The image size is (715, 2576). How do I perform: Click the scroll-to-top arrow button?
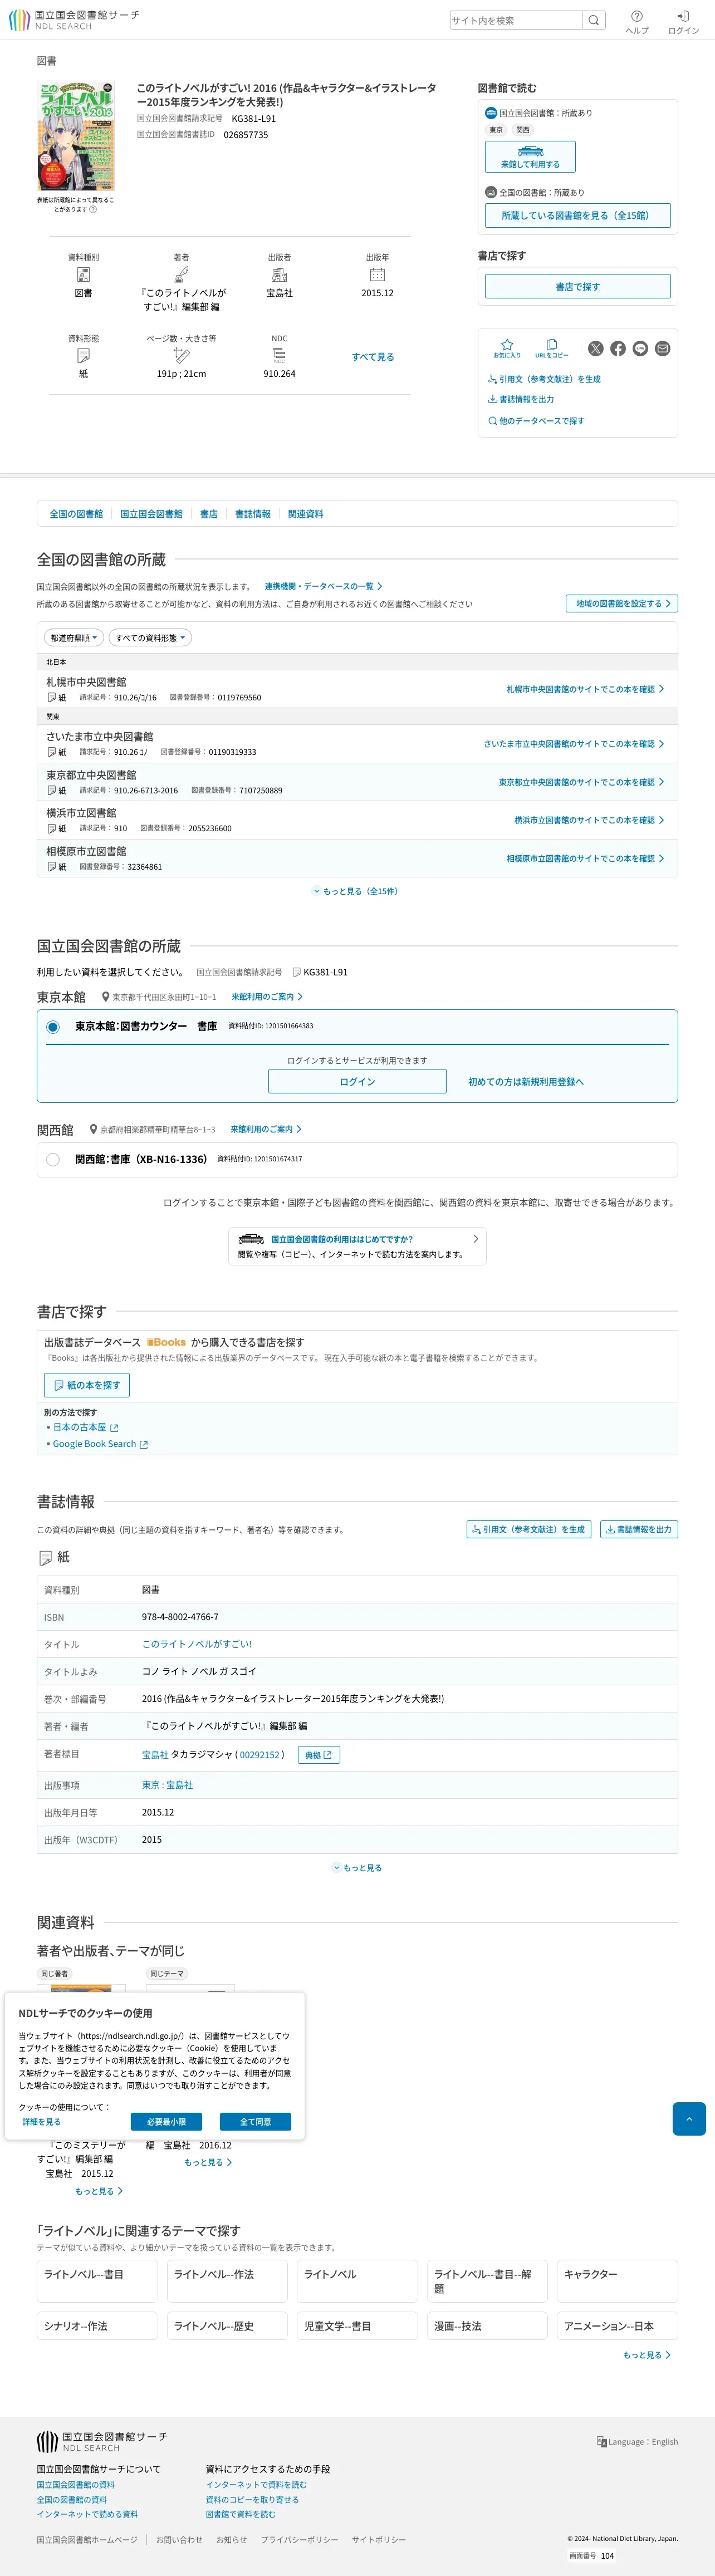coord(689,2119)
